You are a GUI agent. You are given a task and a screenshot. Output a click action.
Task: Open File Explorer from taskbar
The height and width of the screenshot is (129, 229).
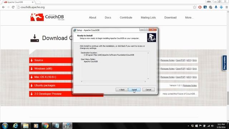26,126
